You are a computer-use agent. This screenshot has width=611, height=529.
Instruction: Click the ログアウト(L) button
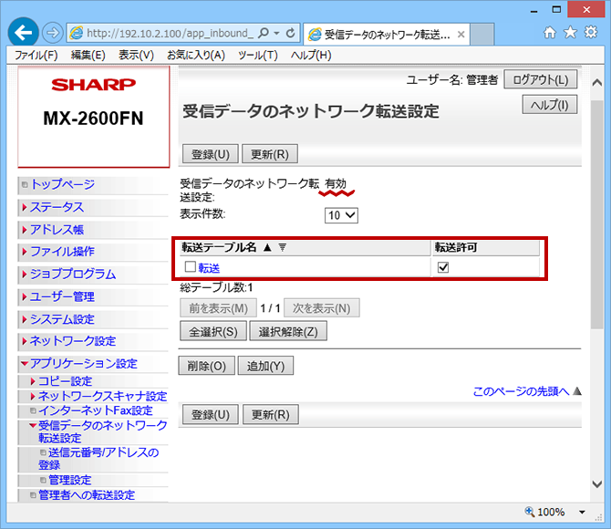pos(541,79)
